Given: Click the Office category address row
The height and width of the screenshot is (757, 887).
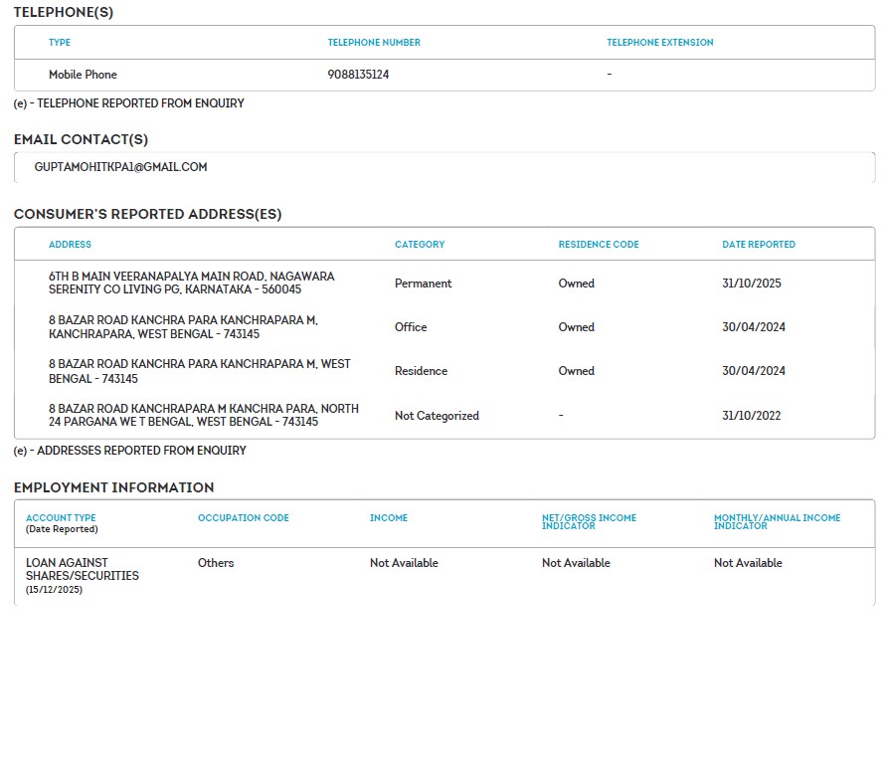Looking at the screenshot, I should 183,327.
